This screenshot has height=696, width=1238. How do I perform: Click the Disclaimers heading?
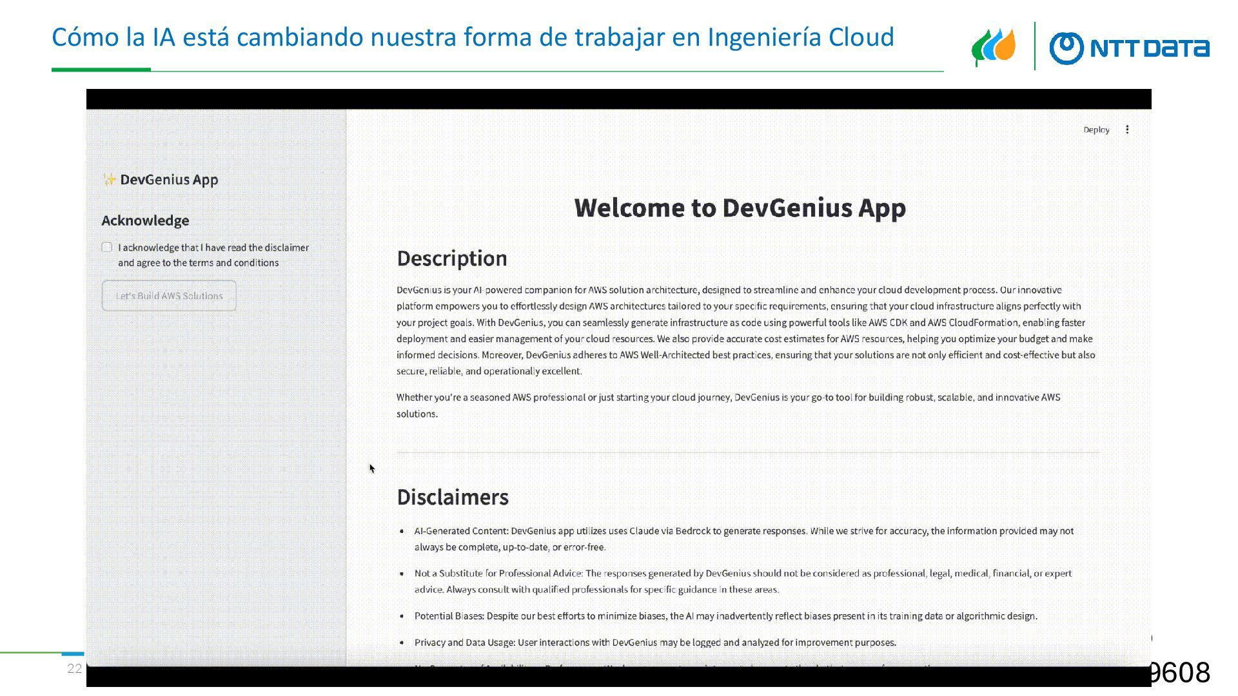pos(453,498)
